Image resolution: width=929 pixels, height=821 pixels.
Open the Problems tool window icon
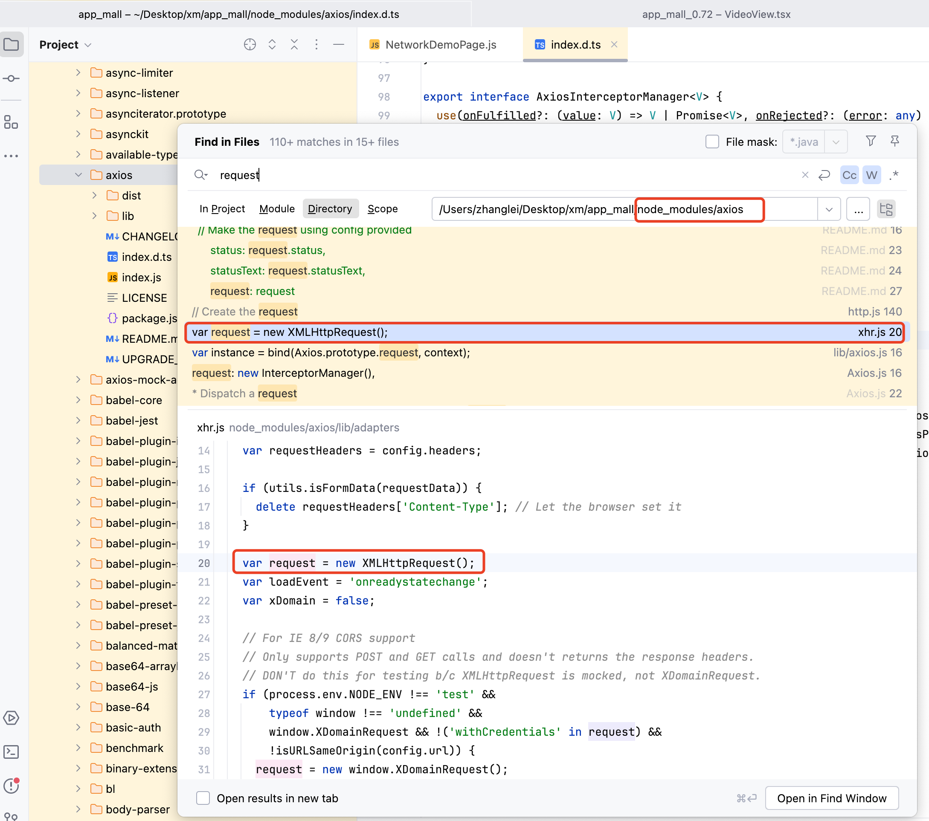click(x=11, y=785)
